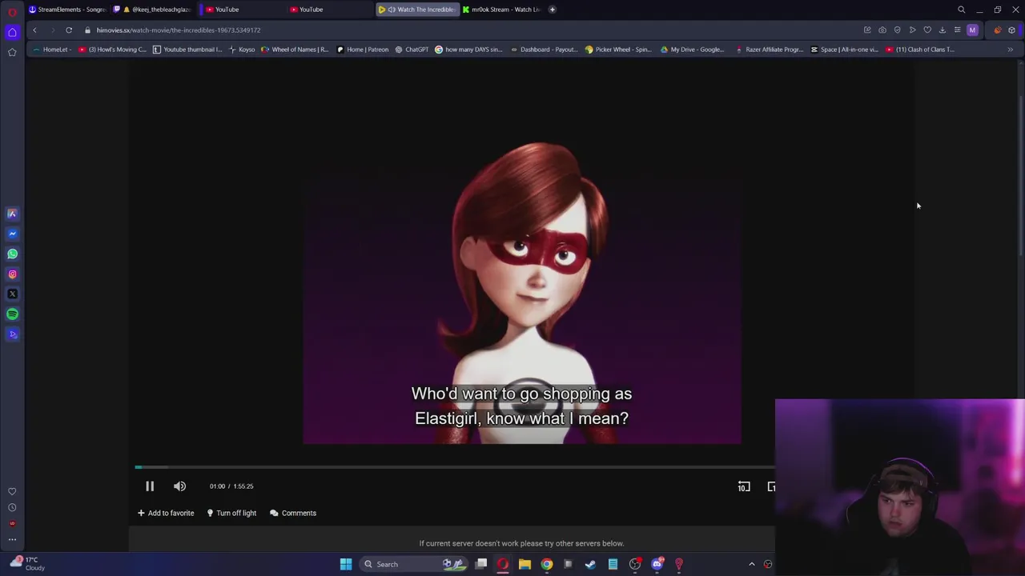Open the sidebar player icon below Spotify
1025x576 pixels.
pos(12,334)
